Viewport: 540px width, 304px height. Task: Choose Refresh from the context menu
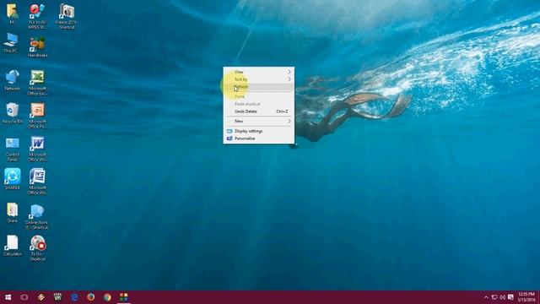pos(259,87)
